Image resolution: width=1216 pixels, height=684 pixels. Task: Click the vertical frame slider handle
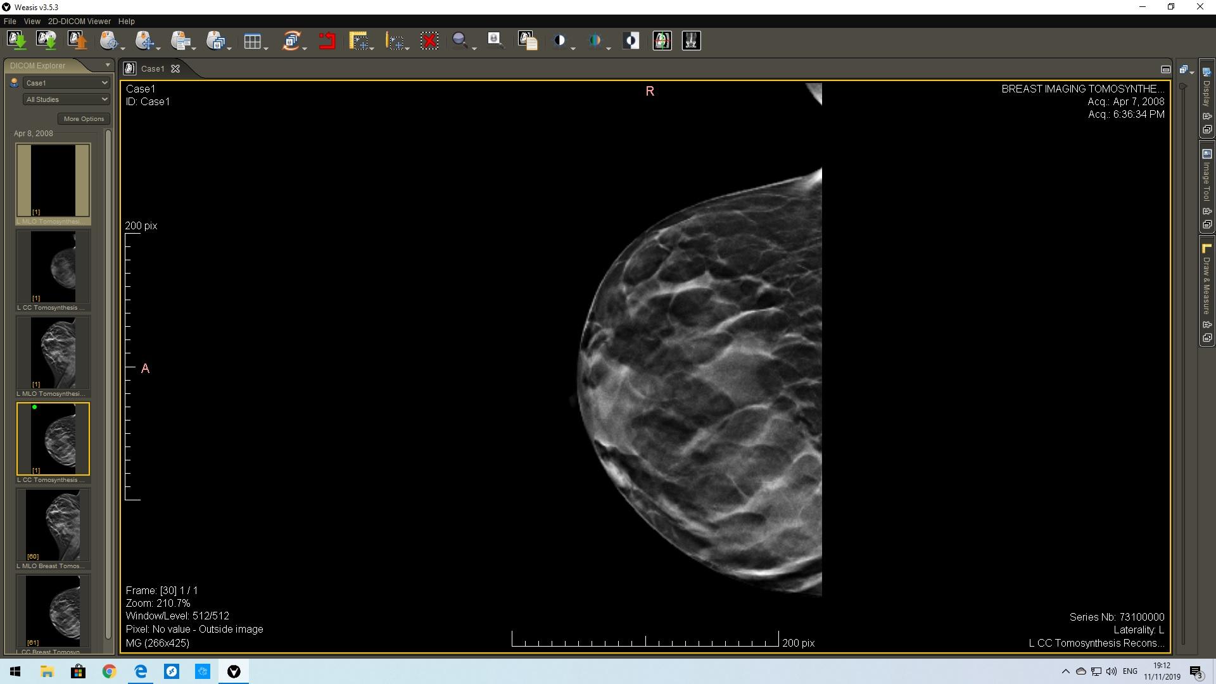(1182, 87)
